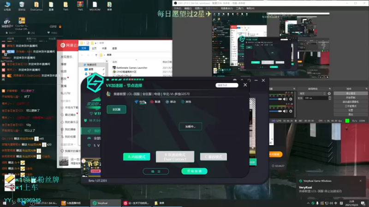Open the MSI.ROM desktop file
369x207 pixels.
pyautogui.click(x=95, y=6)
